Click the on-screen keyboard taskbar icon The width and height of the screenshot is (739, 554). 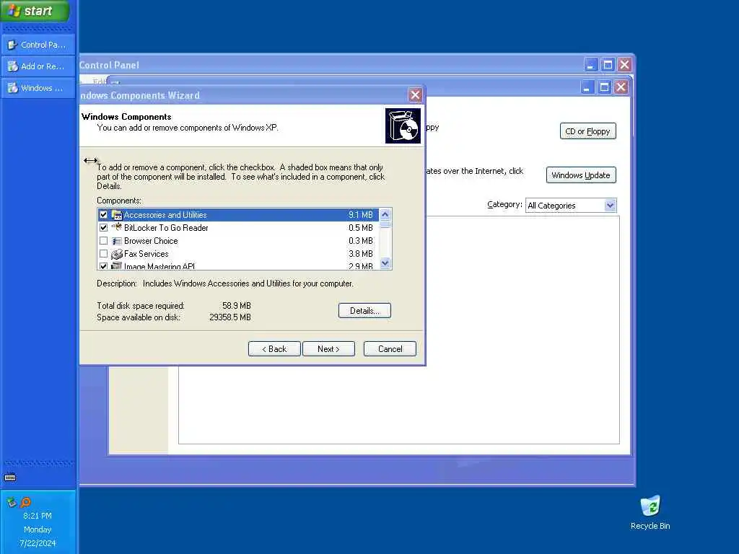pyautogui.click(x=10, y=478)
